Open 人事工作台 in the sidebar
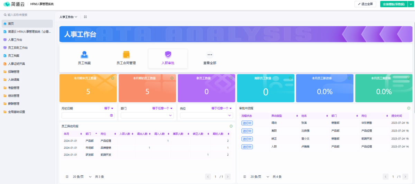Viewport: 415px width, 184px height. coord(27,40)
